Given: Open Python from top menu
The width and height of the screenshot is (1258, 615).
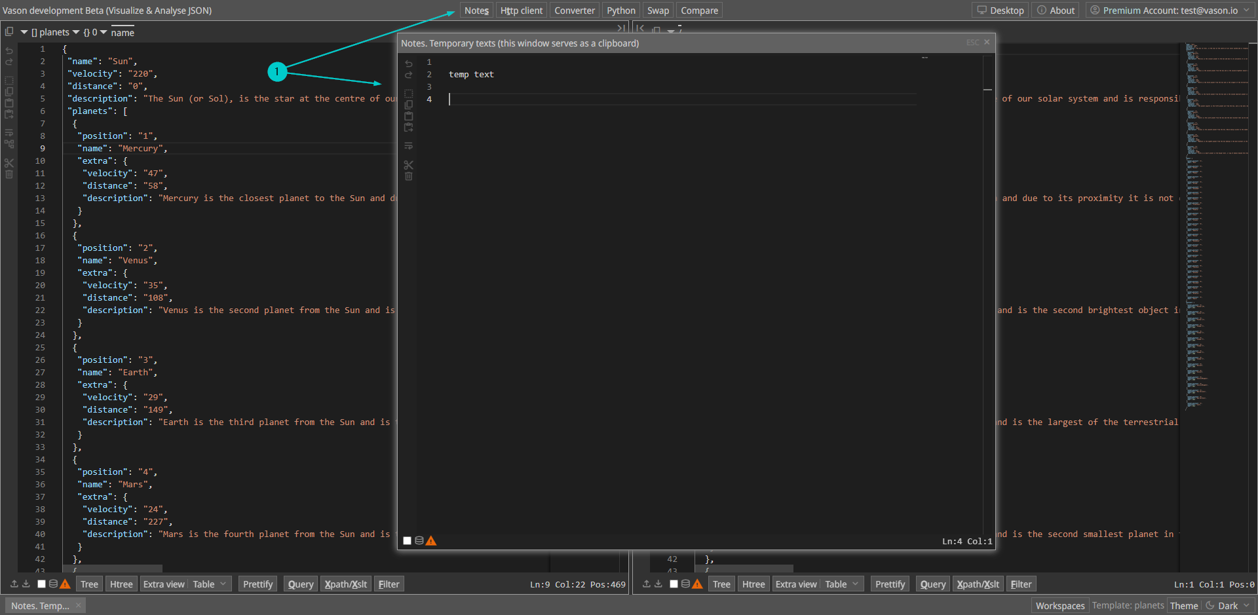Looking at the screenshot, I should 621,10.
